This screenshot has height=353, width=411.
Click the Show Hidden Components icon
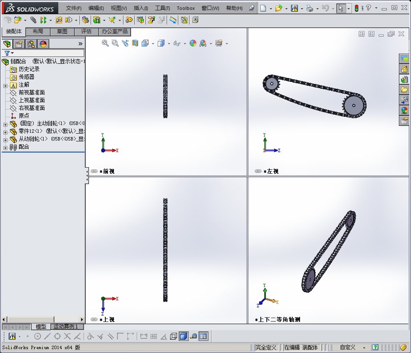[x=85, y=20]
